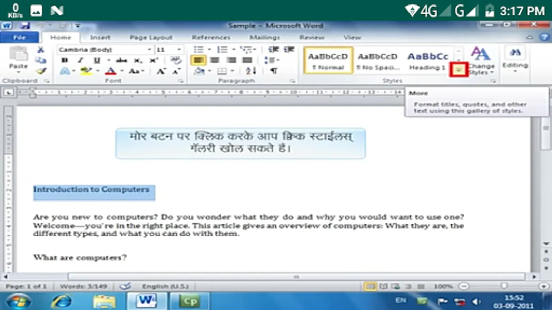Open the Cambria (Body) font name dropdown
The image size is (552, 310).
click(x=149, y=50)
